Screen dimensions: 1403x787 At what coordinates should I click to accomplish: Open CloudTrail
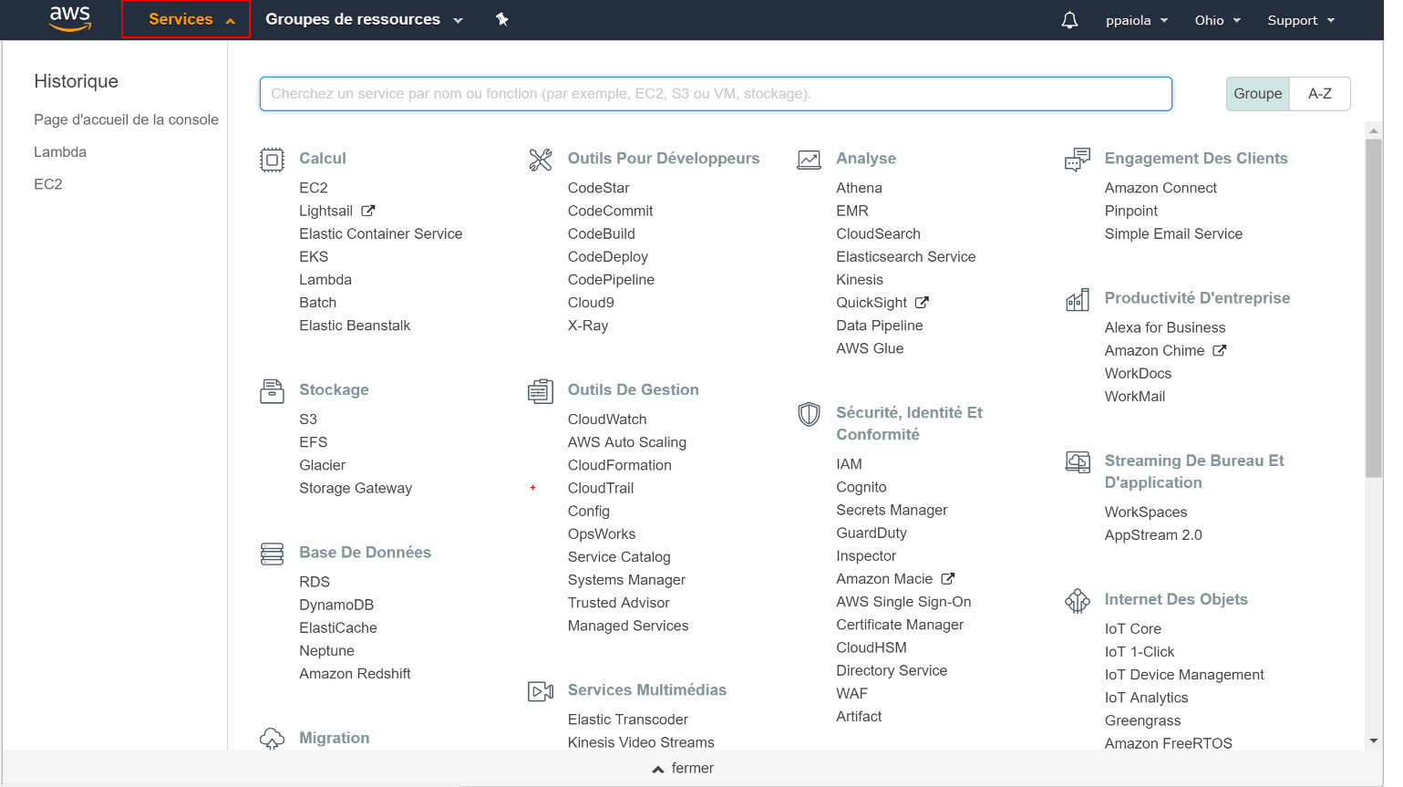(x=601, y=488)
